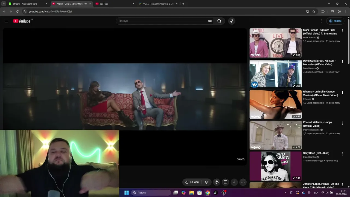Bookmark this page with the star

314,11
